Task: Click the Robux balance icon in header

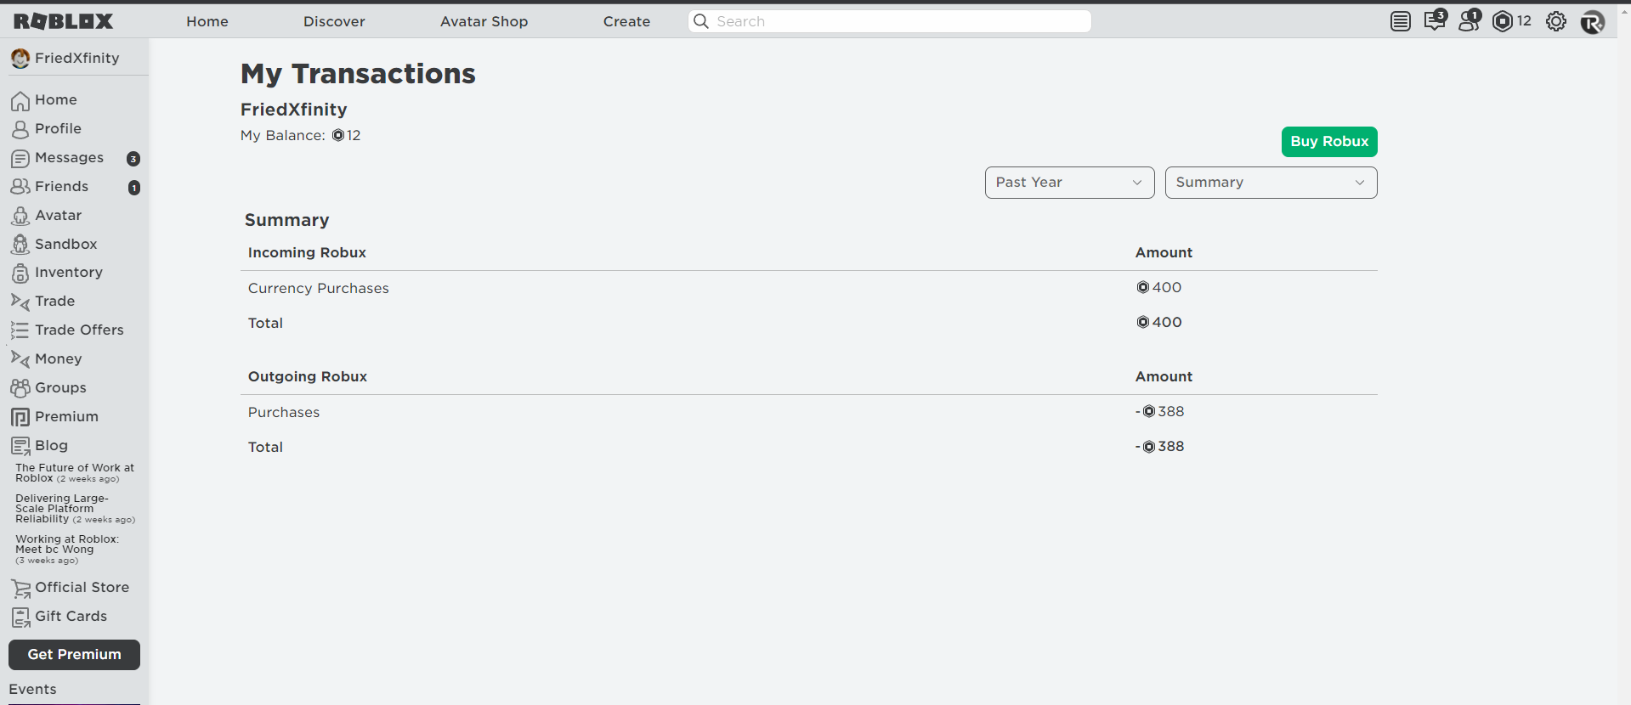Action: click(x=1503, y=21)
